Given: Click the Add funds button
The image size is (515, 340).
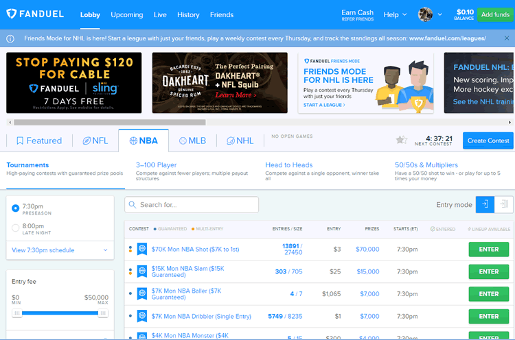Looking at the screenshot, I should click(495, 15).
